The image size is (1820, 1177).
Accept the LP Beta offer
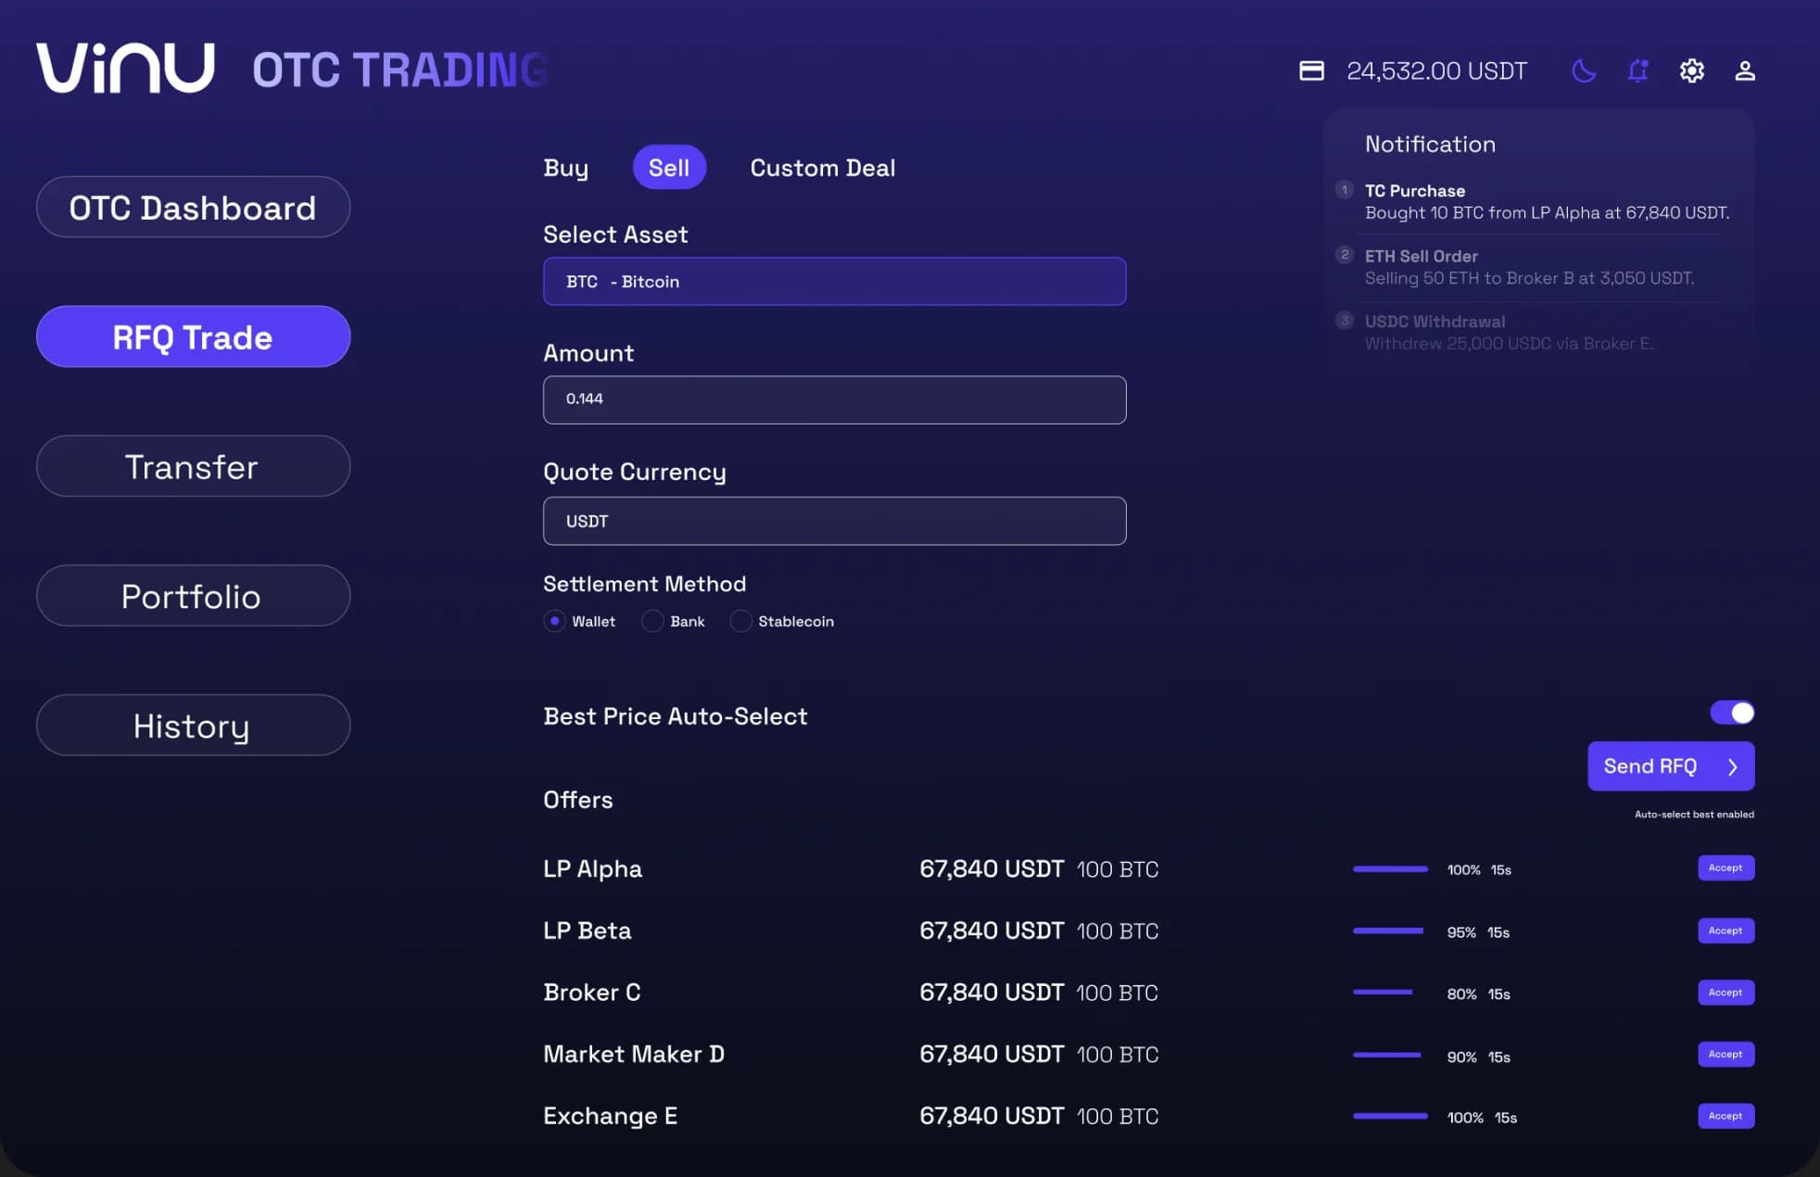1725,930
